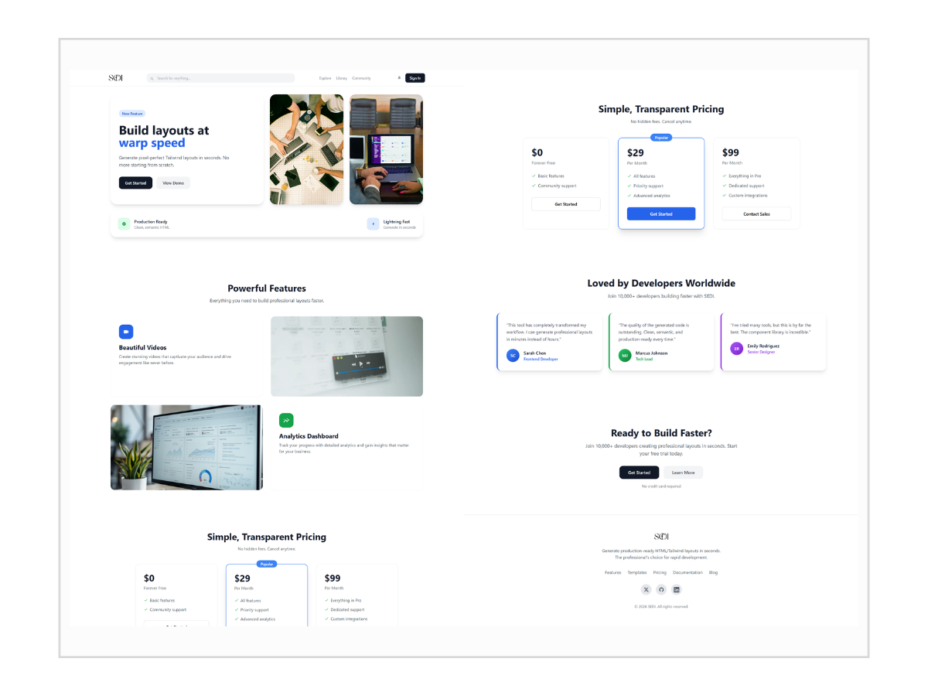Click the green check icon beside Production Ready

point(124,224)
